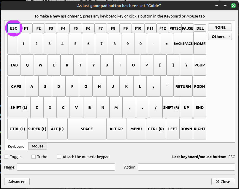Open the Advanced settings
Image resolution: width=239 pixels, height=189 pixels.
click(17, 182)
